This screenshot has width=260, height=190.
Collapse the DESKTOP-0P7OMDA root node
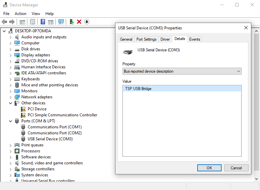(x=4, y=31)
